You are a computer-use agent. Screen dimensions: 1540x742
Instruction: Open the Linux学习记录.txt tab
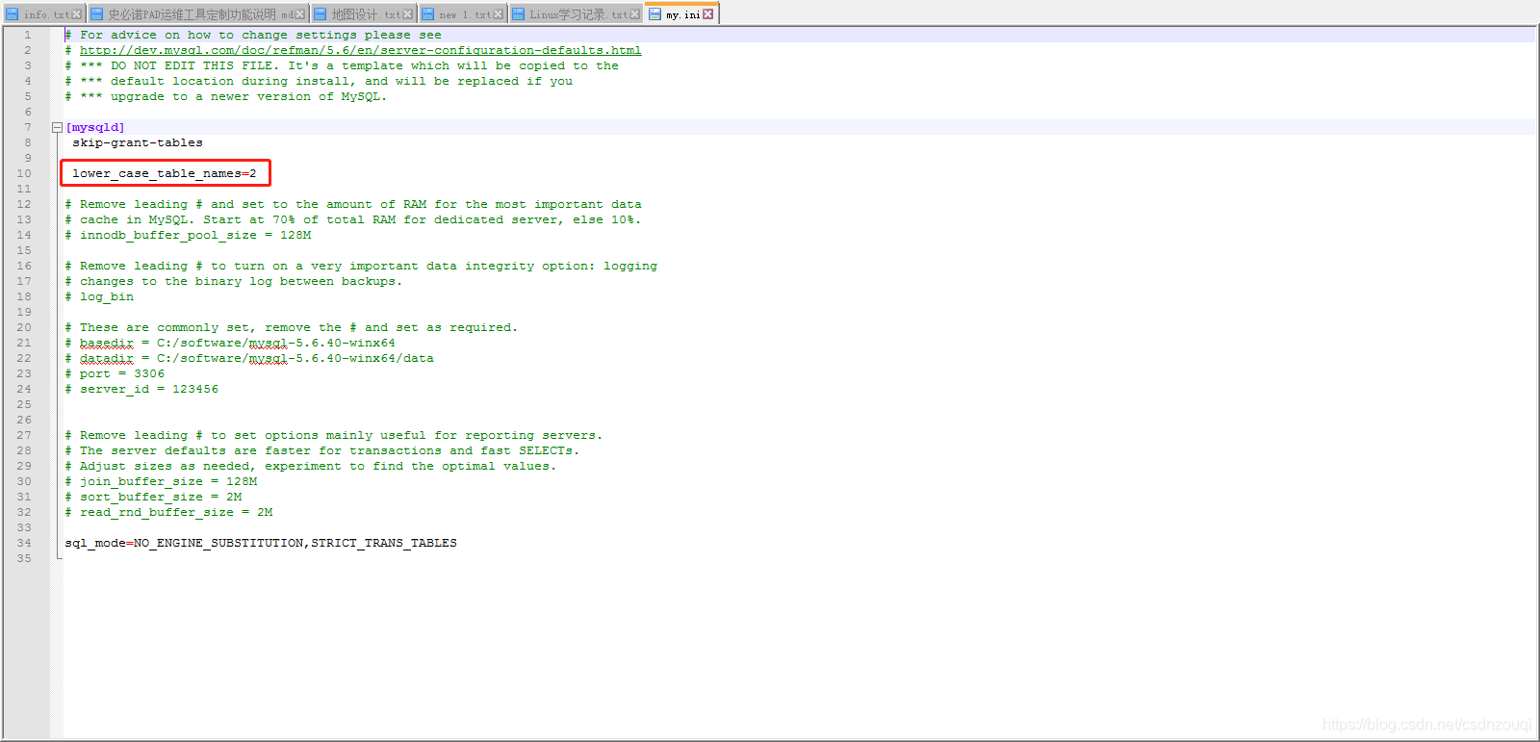576,14
